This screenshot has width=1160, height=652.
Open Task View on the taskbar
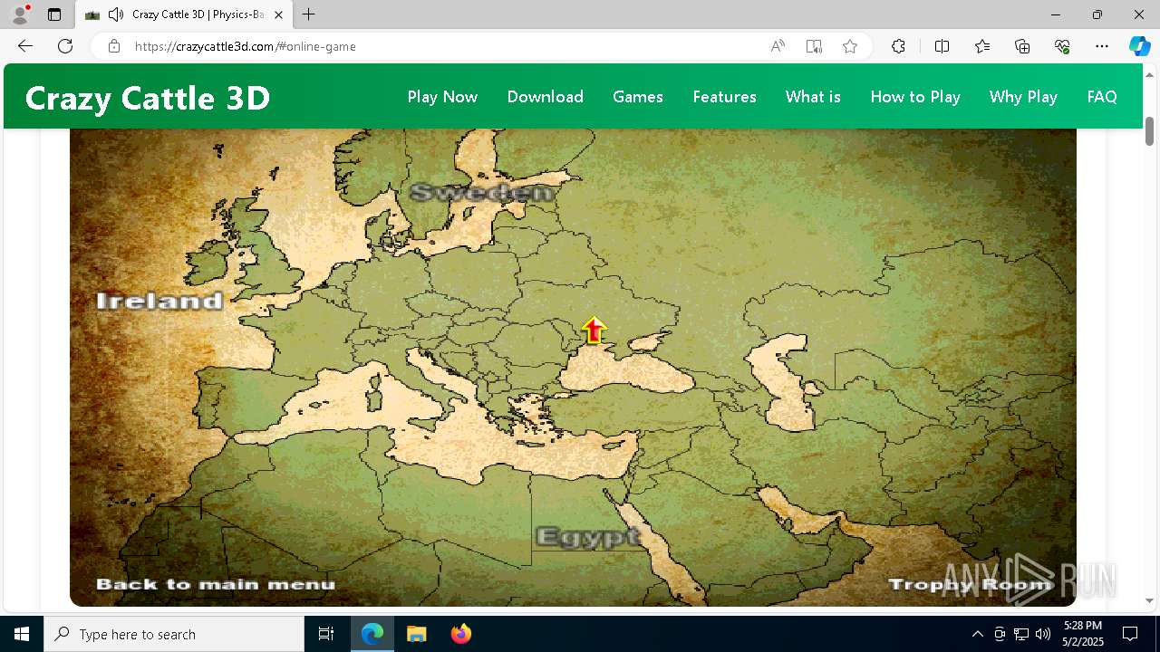(326, 634)
